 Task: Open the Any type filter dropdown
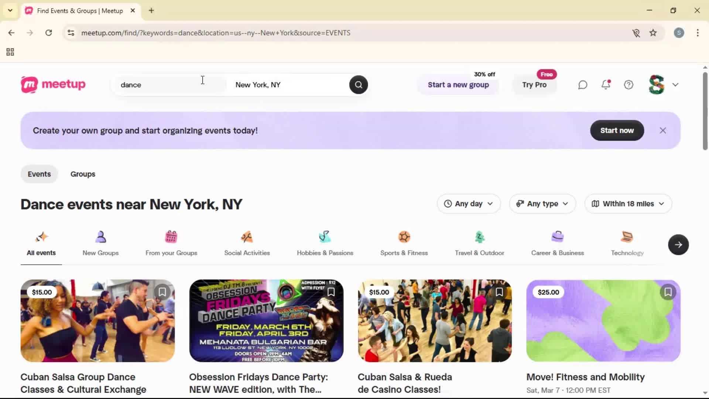(542, 204)
